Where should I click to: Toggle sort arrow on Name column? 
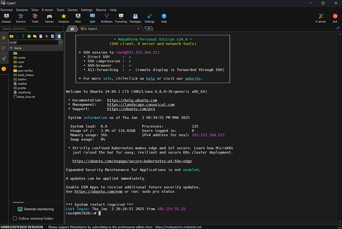pyautogui.click(x=11, y=48)
